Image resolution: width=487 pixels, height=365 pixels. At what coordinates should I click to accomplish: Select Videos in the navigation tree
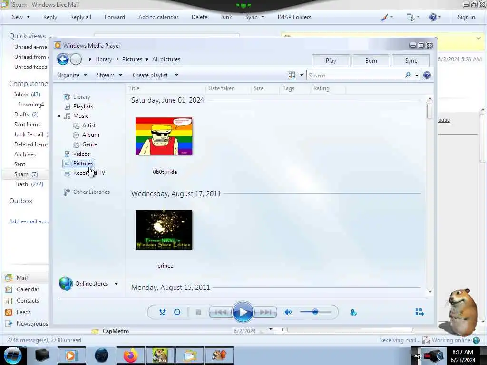click(81, 154)
